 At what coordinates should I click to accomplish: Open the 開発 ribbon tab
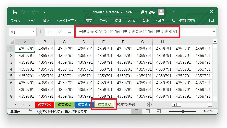coord(146,21)
